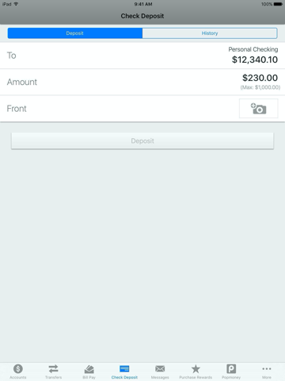
Task: Tap the $12,340.10 balance to change account
Action: [255, 60]
